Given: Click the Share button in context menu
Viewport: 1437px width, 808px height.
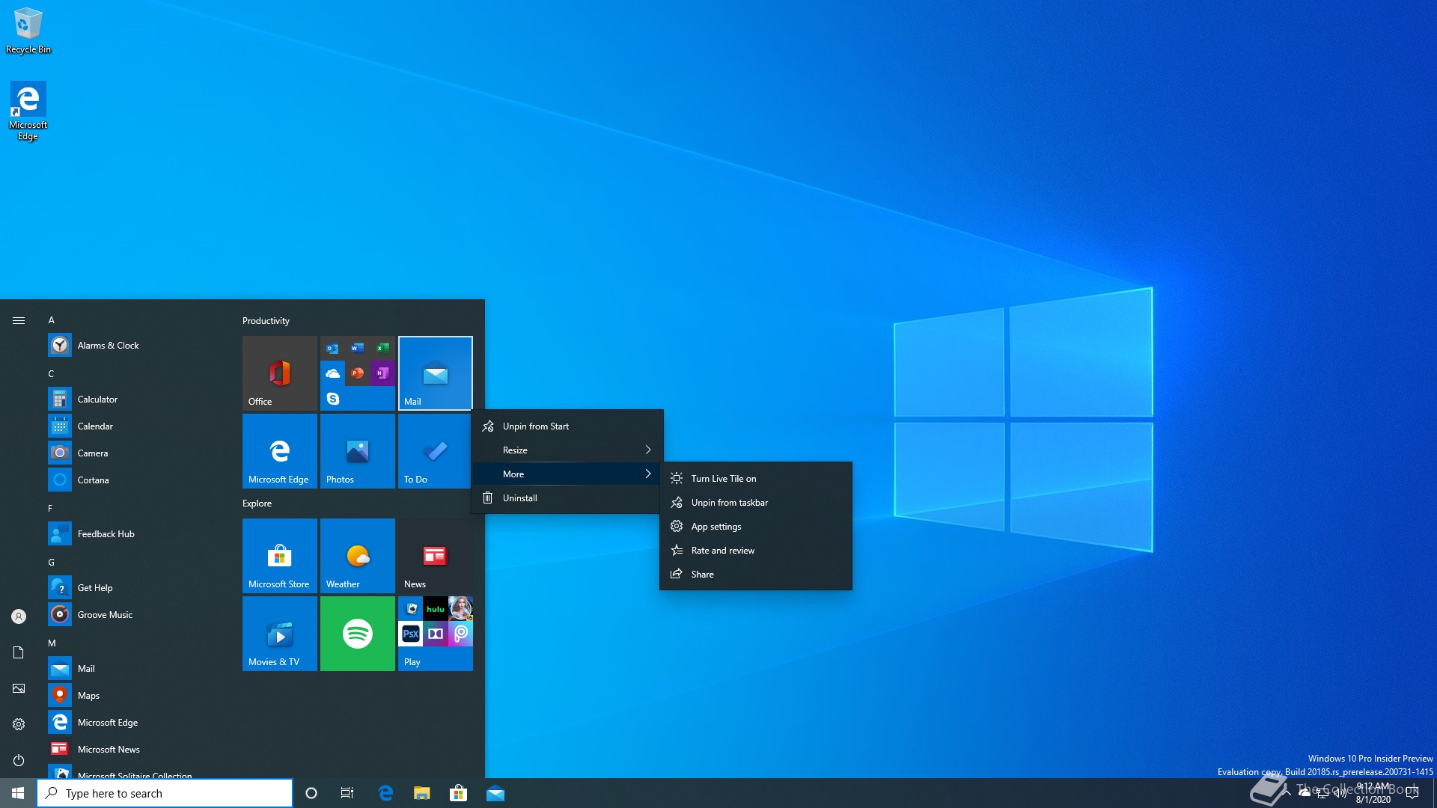Looking at the screenshot, I should 702,573.
